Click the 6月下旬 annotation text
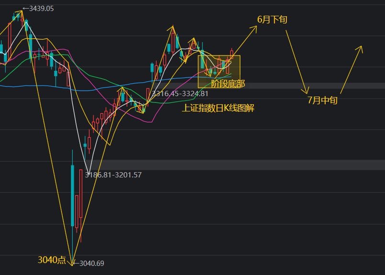Image resolution: width=385 pixels, height=275 pixels. point(272,20)
